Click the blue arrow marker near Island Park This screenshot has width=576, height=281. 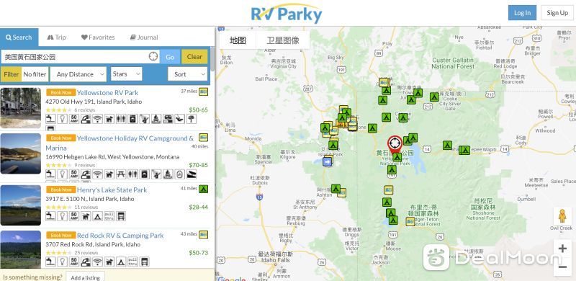click(327, 162)
